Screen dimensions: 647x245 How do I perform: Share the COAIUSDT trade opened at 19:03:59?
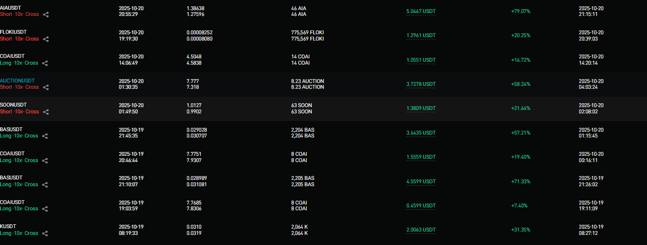click(x=45, y=209)
